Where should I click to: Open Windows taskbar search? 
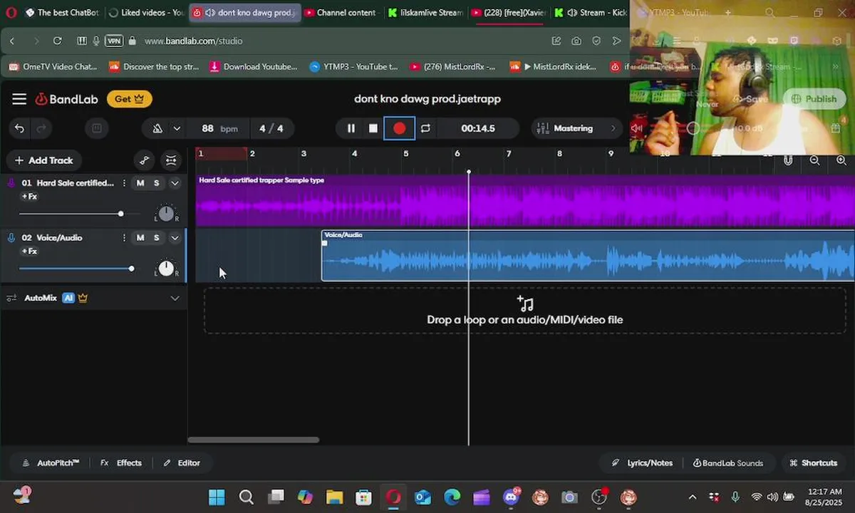pyautogui.click(x=246, y=497)
